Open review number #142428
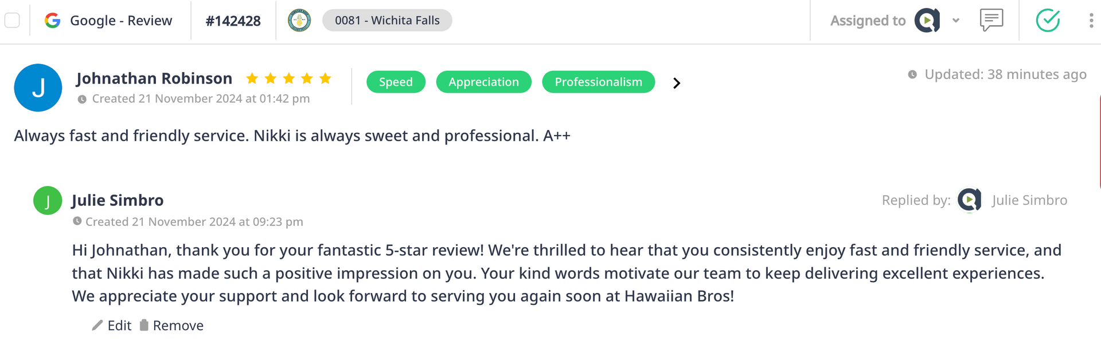 point(233,21)
